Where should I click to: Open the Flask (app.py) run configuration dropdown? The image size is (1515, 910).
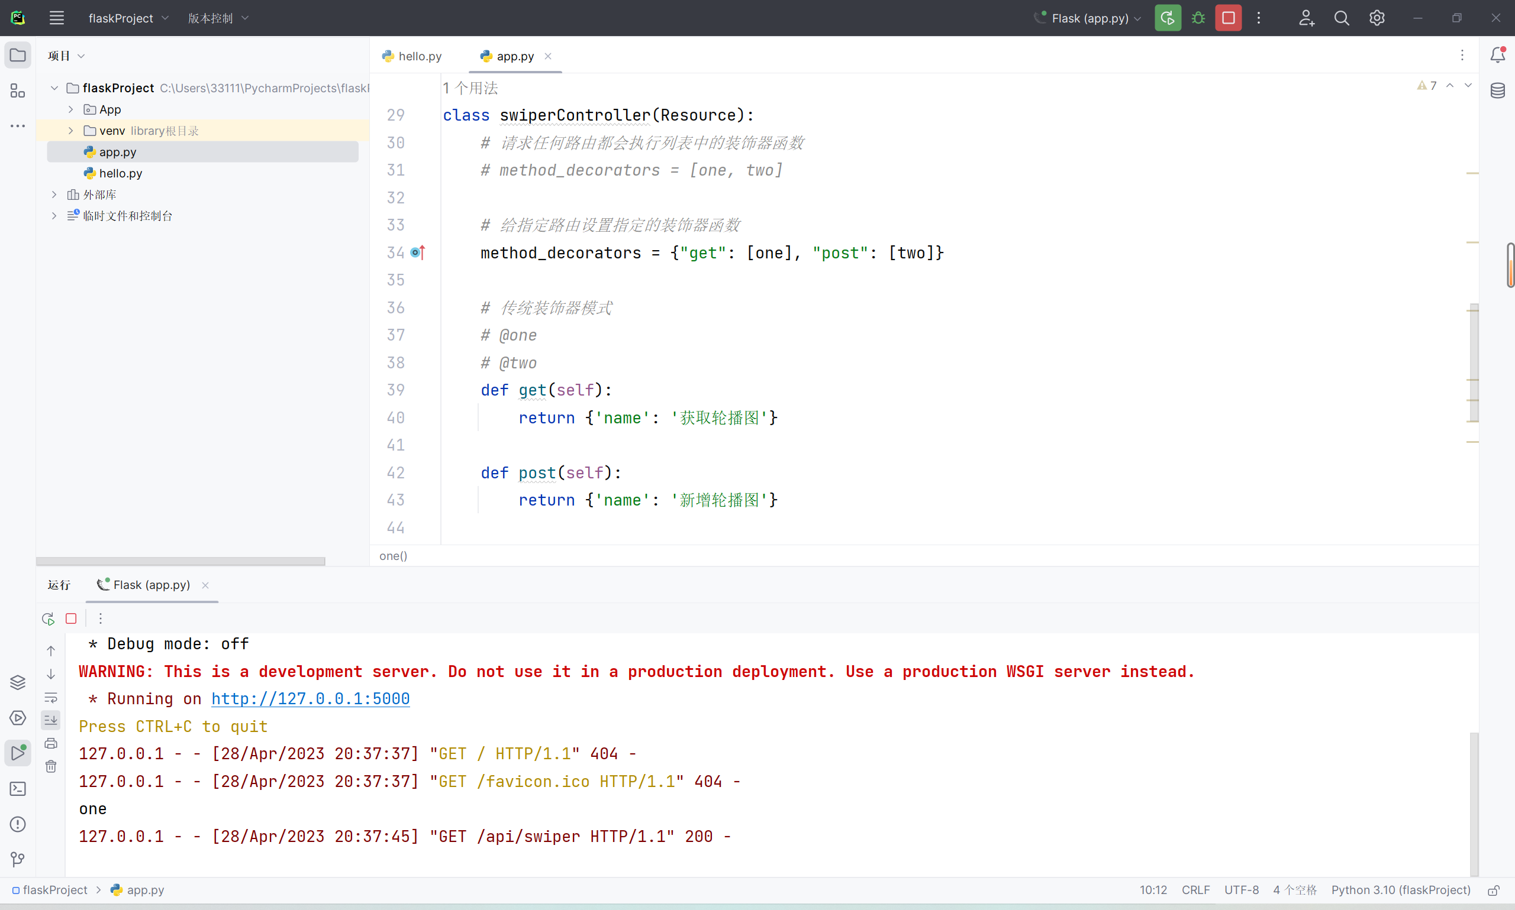pyautogui.click(x=1087, y=18)
